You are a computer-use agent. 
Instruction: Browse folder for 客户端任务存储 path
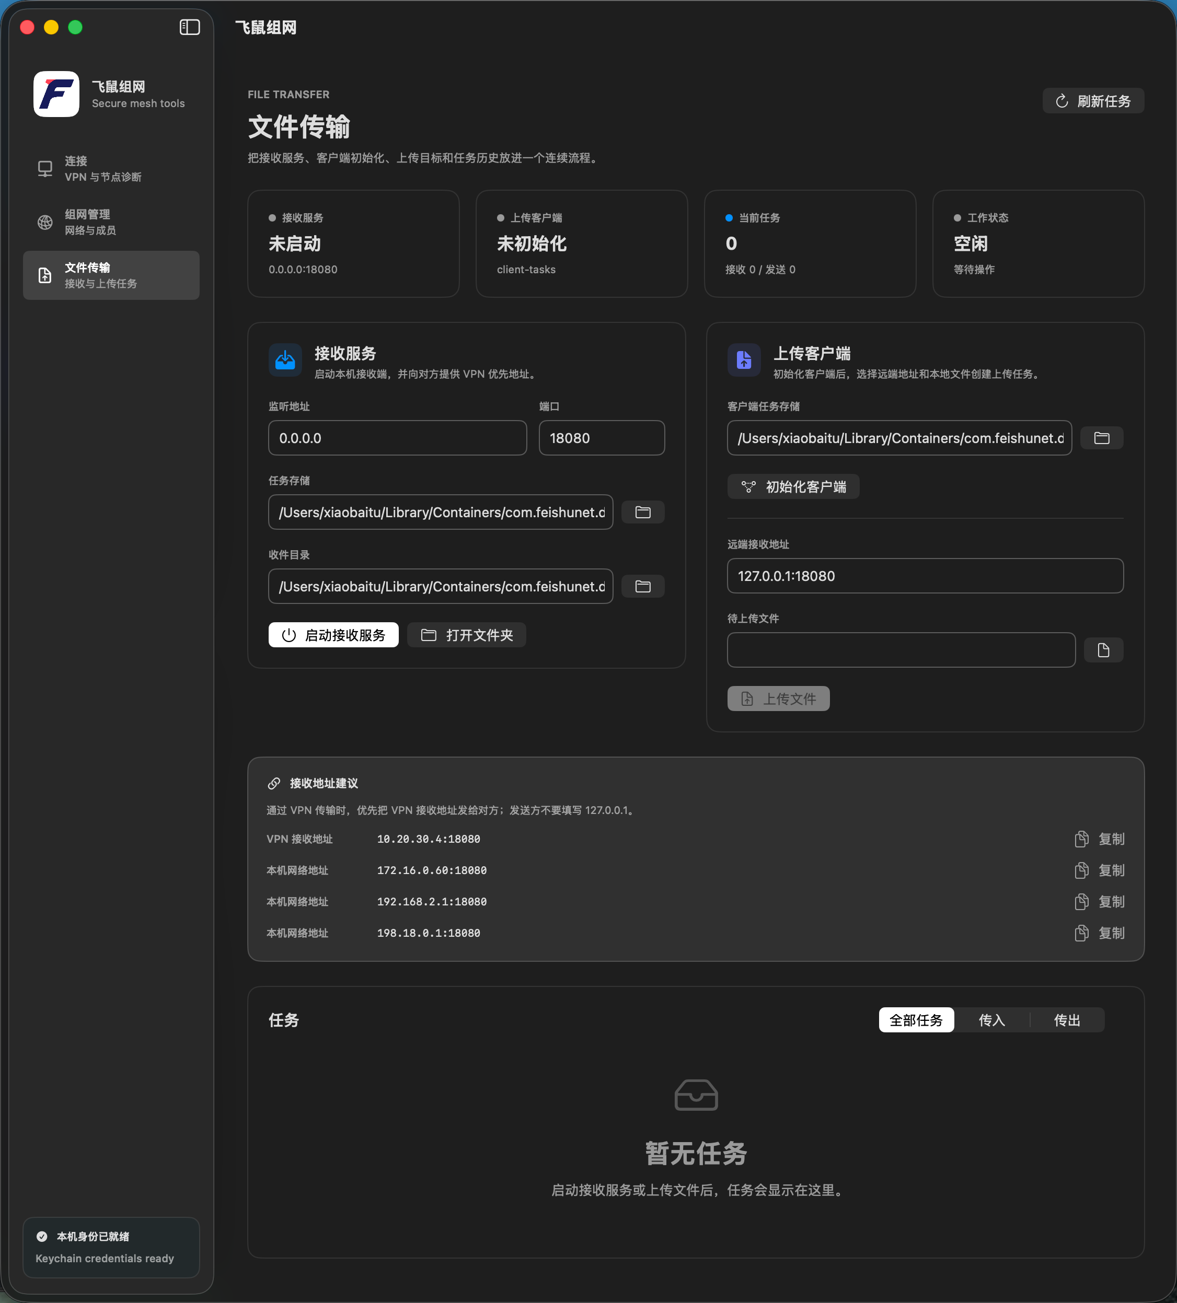pyautogui.click(x=1102, y=438)
